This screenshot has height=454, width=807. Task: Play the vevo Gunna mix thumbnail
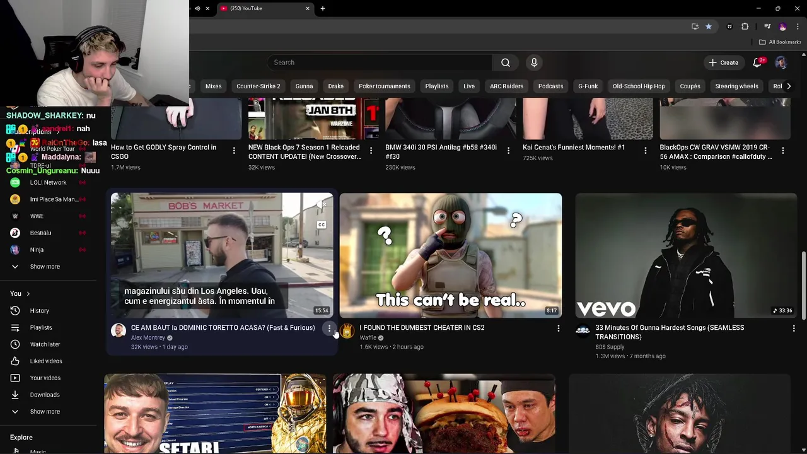coord(686,255)
